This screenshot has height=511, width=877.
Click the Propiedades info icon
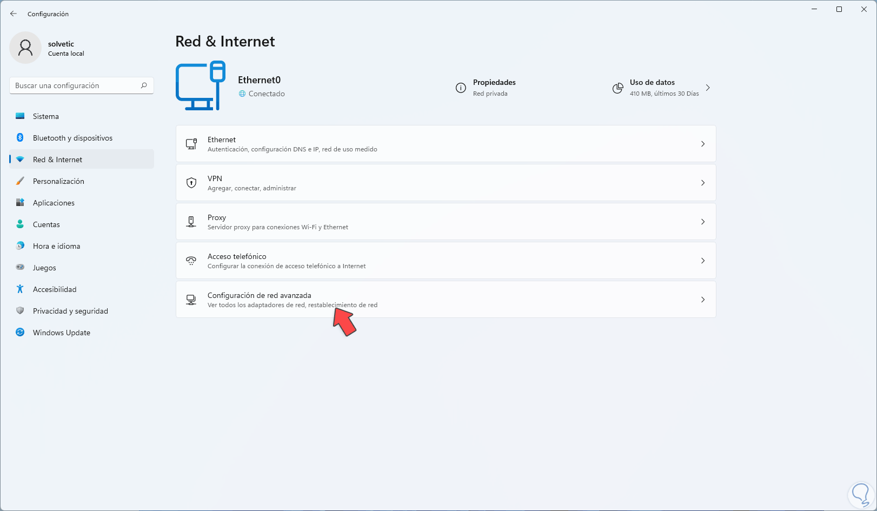point(461,88)
